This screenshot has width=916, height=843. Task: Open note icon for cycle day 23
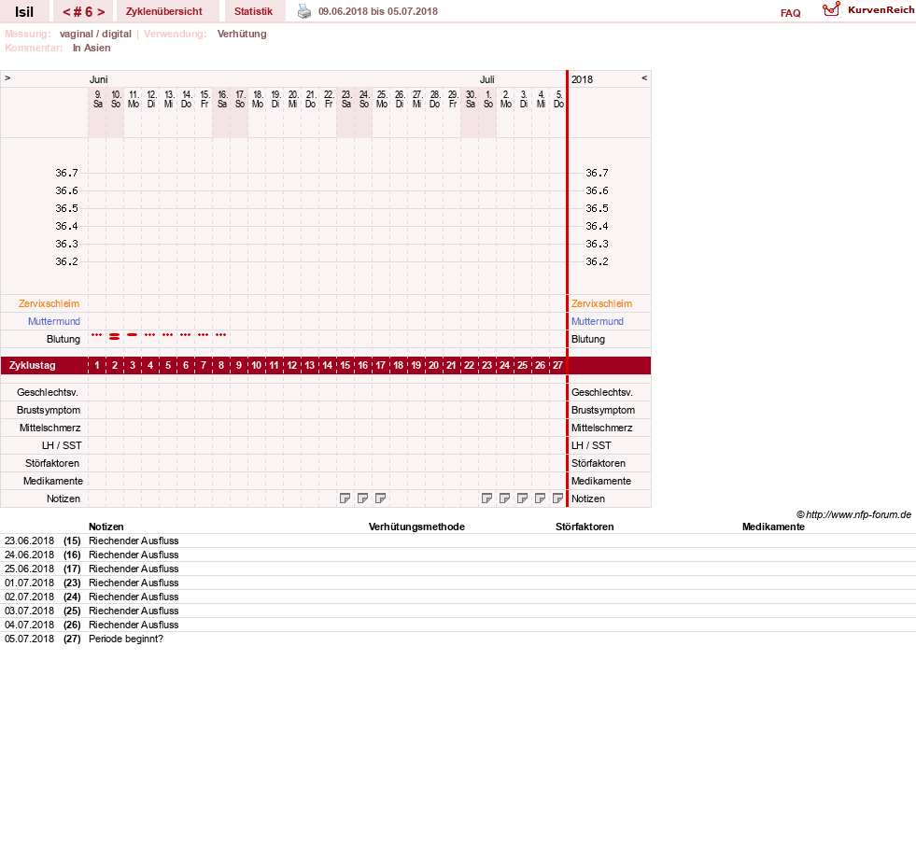[x=486, y=499]
